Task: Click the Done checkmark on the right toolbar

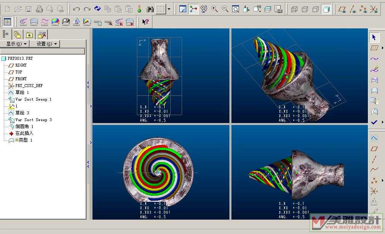Action: (374, 122)
